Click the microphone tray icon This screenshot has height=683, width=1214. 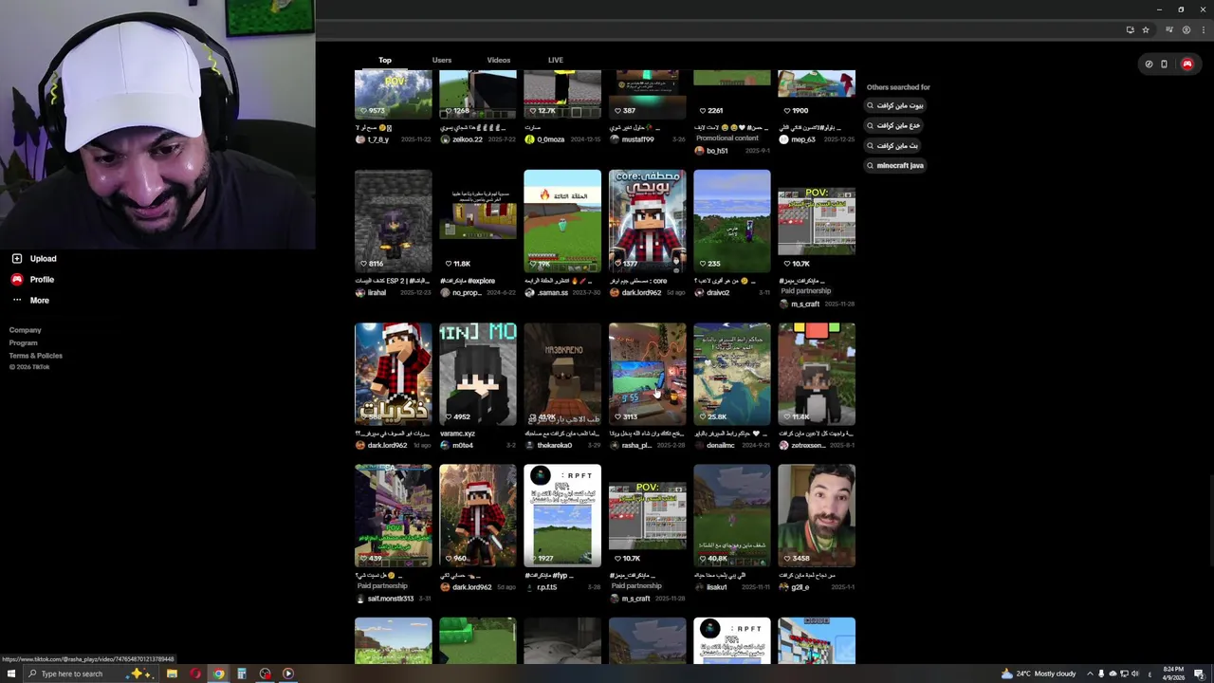[1101, 674]
